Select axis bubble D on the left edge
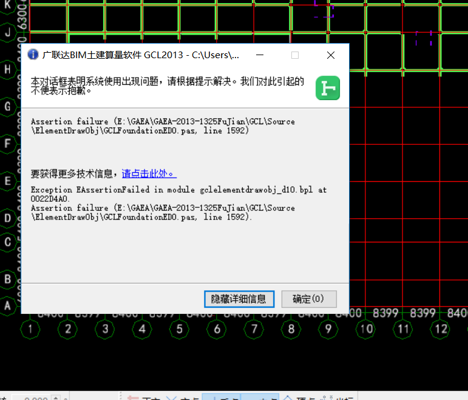 (x=7, y=218)
